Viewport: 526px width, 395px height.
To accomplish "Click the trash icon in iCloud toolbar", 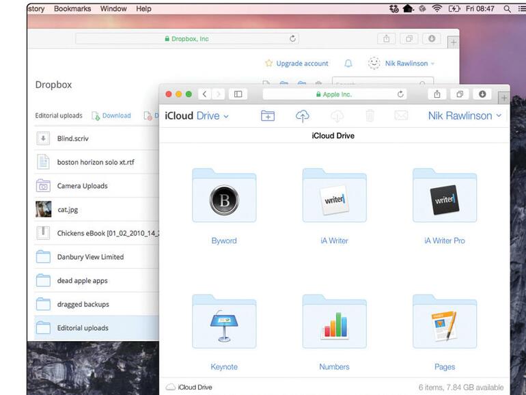I will [370, 115].
